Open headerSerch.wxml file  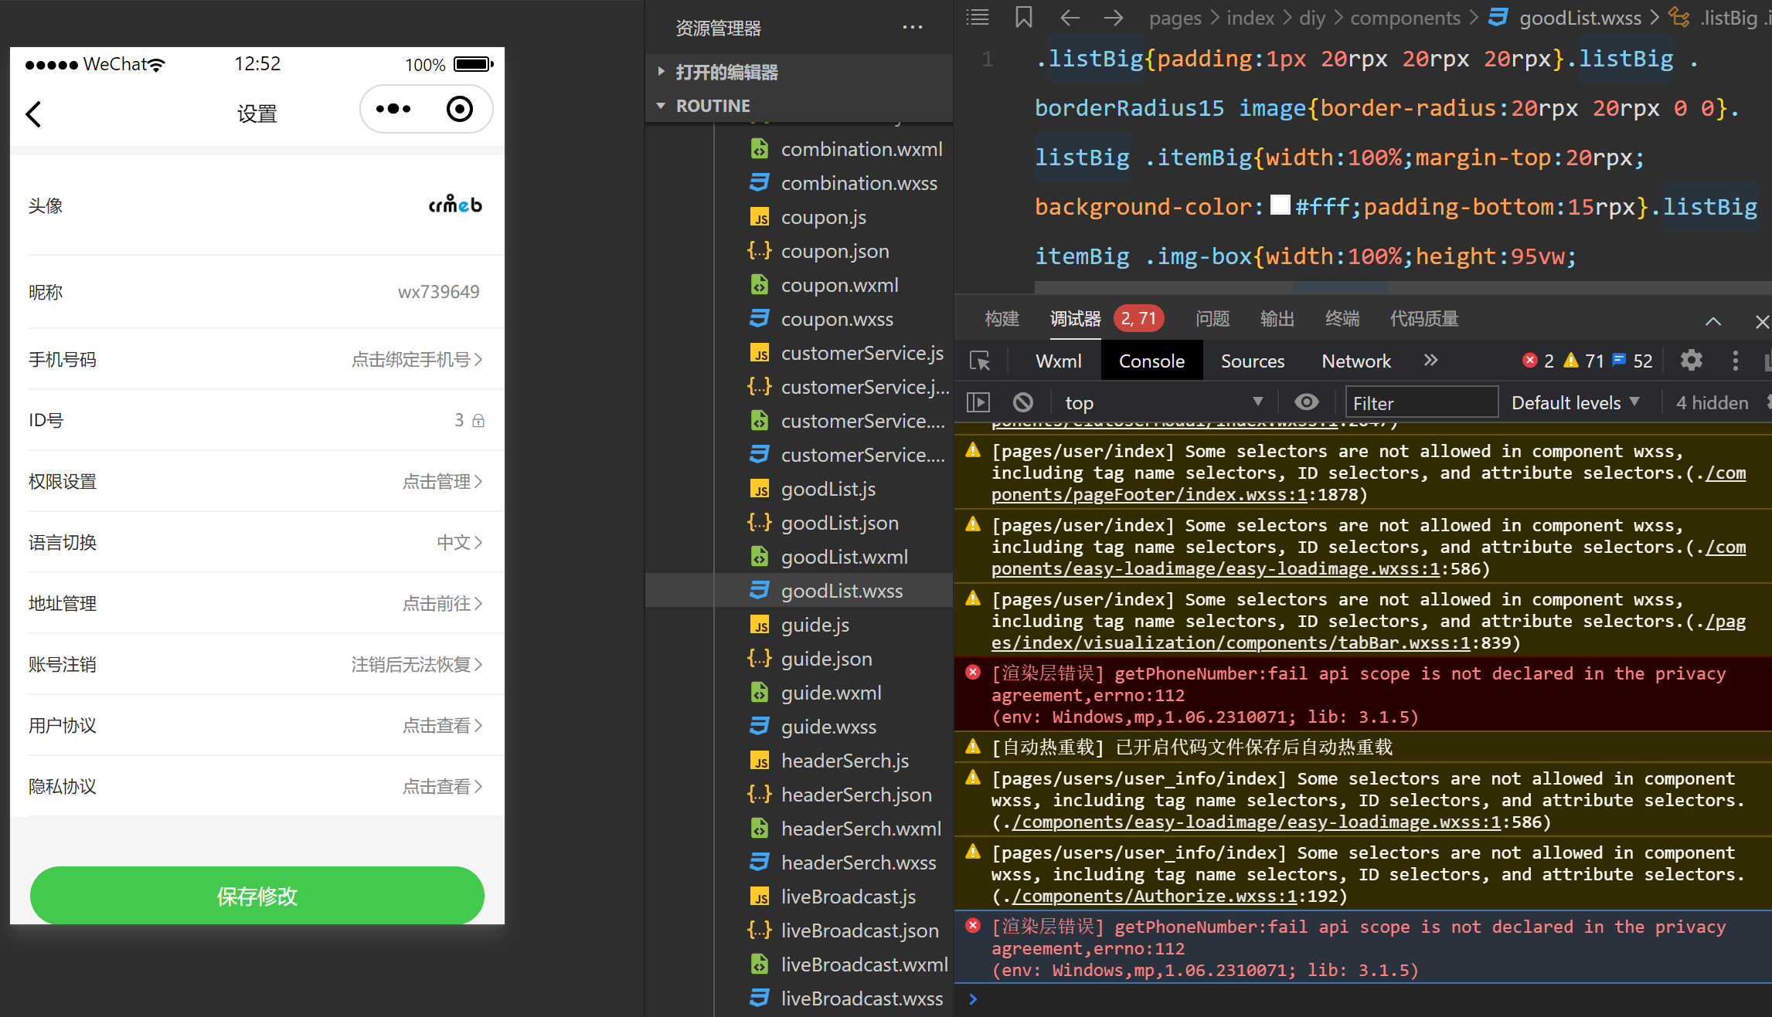[x=861, y=829]
